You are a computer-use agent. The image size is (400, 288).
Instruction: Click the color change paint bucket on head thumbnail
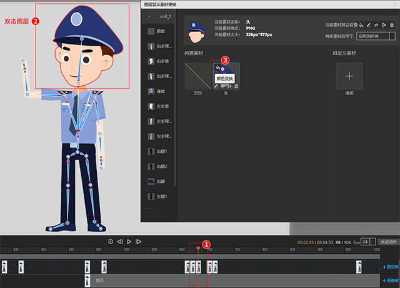coord(217,67)
